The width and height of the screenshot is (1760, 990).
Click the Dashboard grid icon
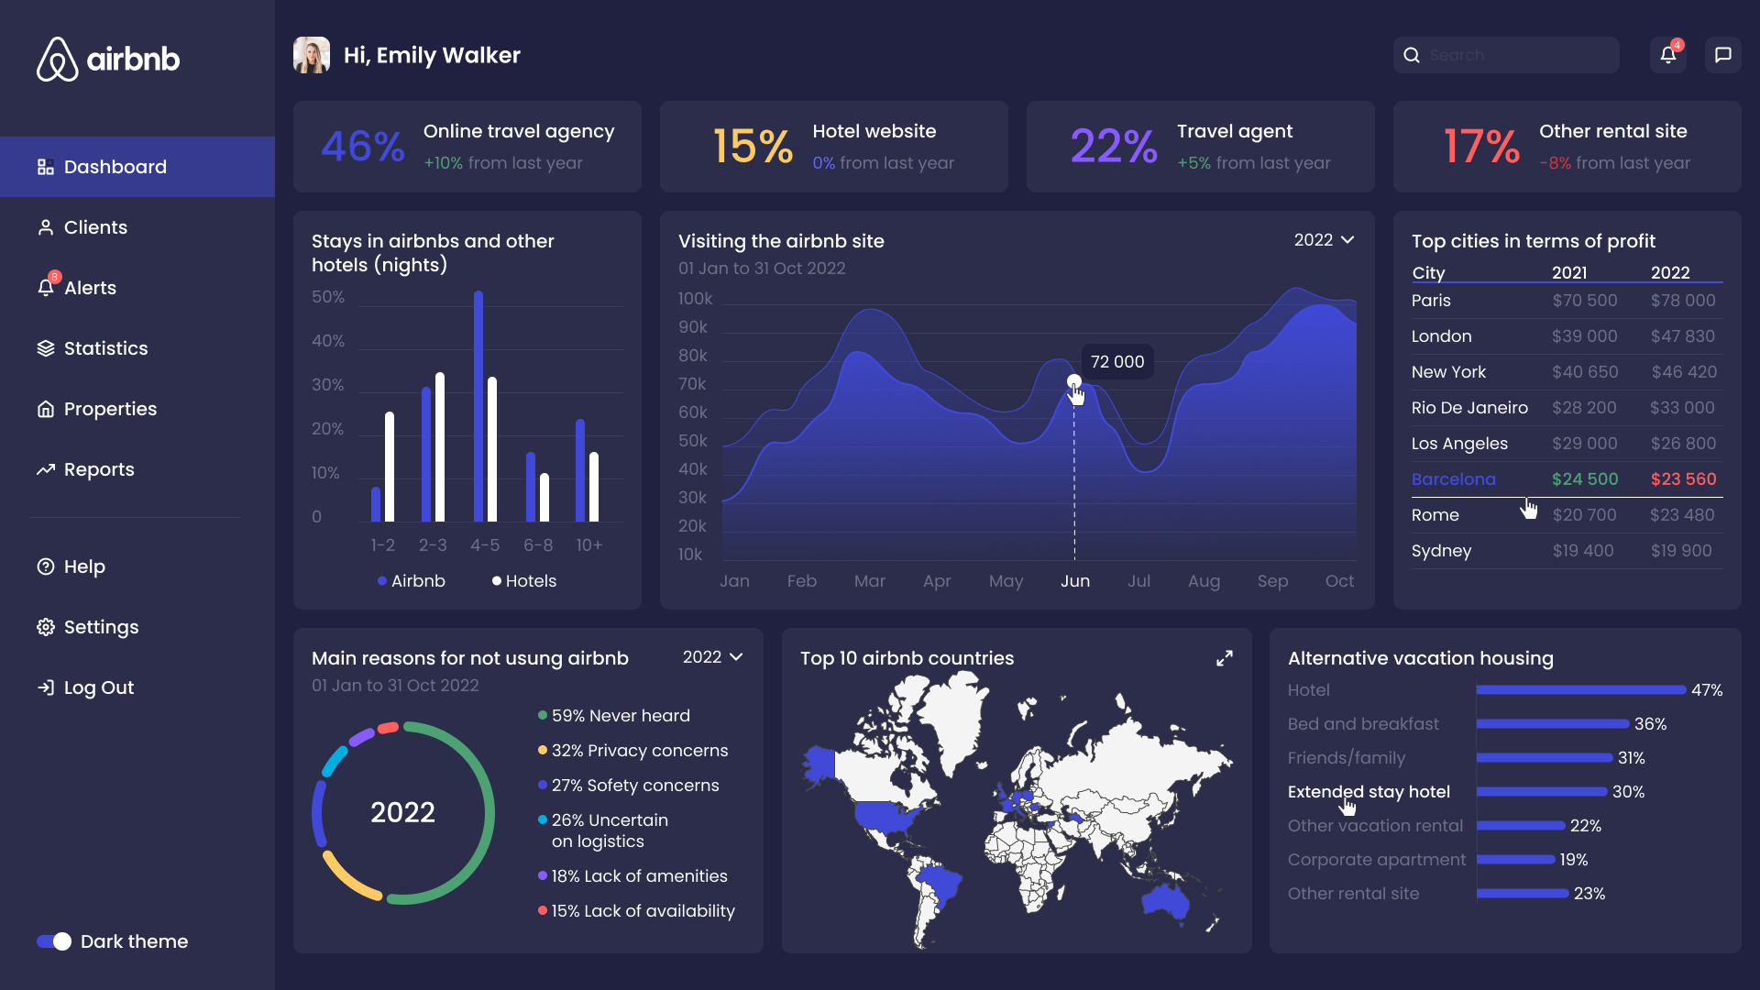[45, 167]
